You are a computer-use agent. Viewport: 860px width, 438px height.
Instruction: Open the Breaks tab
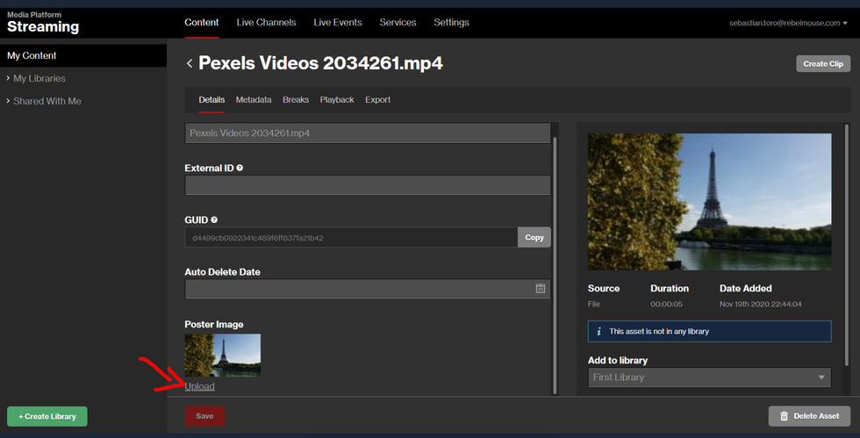click(296, 100)
